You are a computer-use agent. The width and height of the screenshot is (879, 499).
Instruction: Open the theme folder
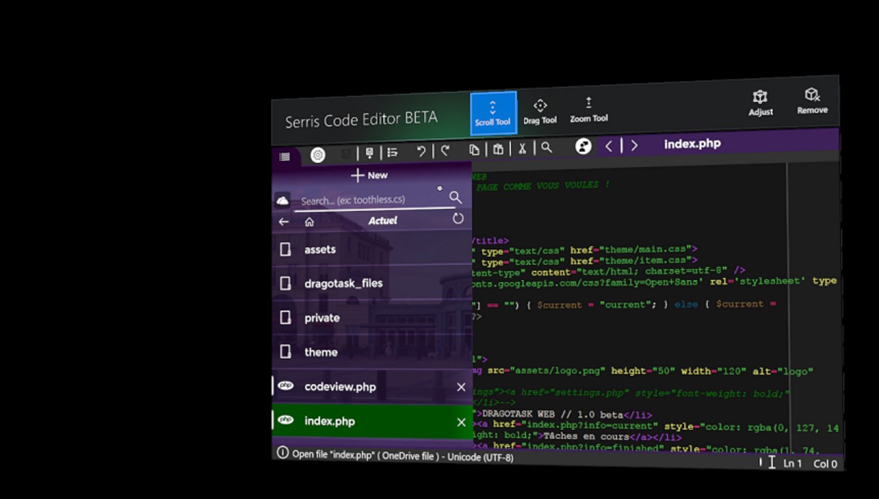click(372, 352)
